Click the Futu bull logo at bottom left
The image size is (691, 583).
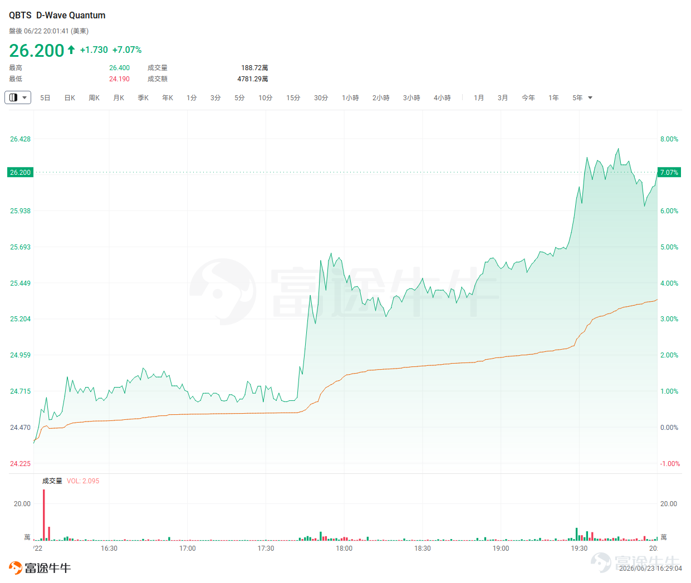click(15, 568)
